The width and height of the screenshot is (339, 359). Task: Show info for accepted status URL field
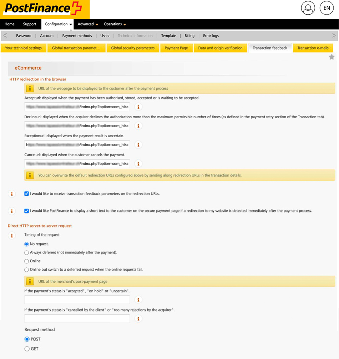[x=138, y=300]
